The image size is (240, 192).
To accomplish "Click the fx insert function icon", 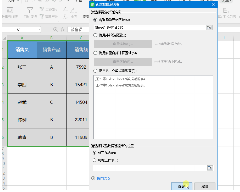I will click(63, 30).
